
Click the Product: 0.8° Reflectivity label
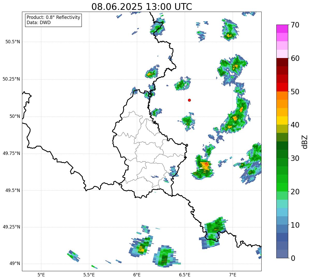[x=54, y=17]
